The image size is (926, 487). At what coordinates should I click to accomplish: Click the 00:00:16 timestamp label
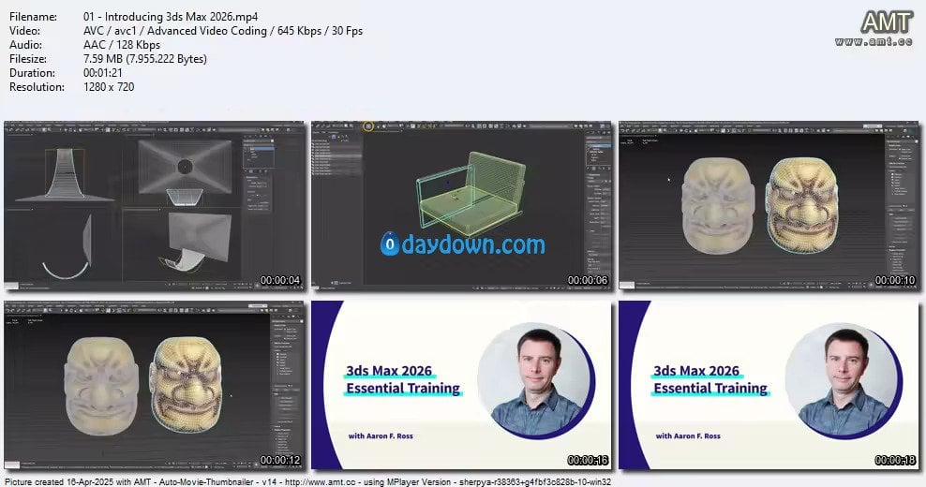(x=588, y=460)
